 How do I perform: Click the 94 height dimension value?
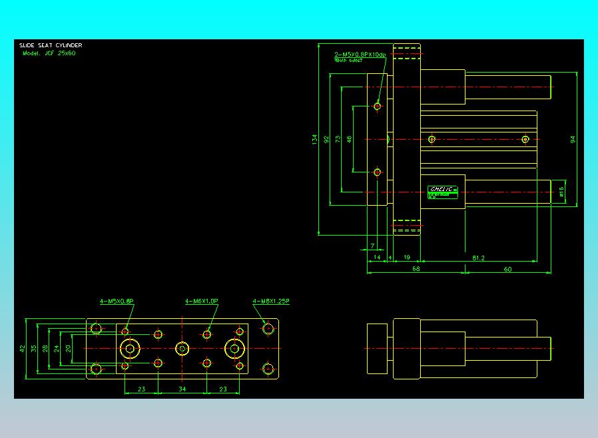573,140
